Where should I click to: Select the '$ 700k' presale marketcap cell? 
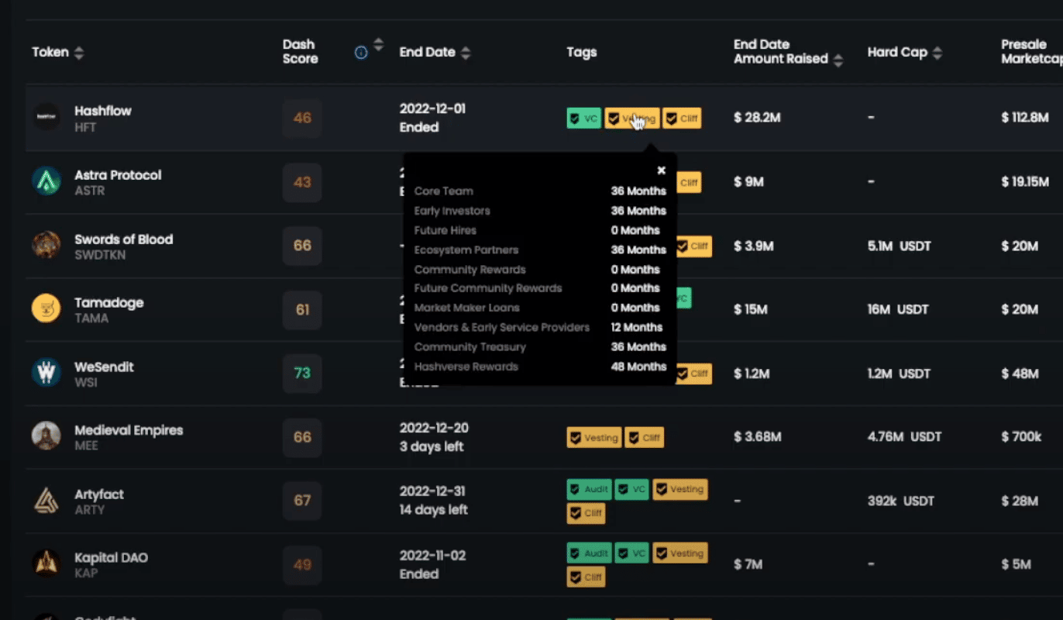(x=1021, y=437)
